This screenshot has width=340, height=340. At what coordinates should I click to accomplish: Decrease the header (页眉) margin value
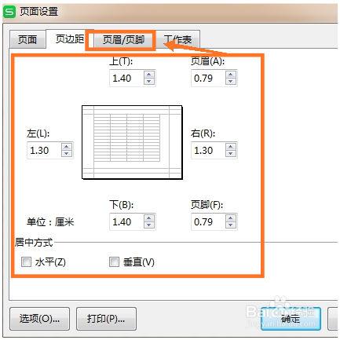point(231,82)
